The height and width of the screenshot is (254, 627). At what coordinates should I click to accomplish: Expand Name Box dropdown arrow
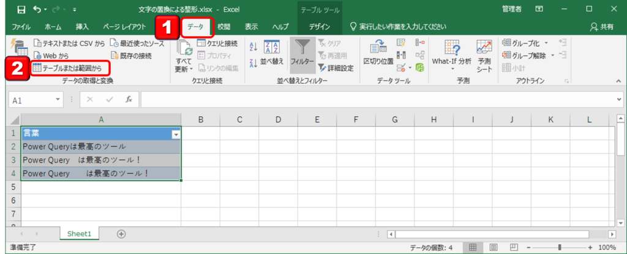tap(58, 100)
